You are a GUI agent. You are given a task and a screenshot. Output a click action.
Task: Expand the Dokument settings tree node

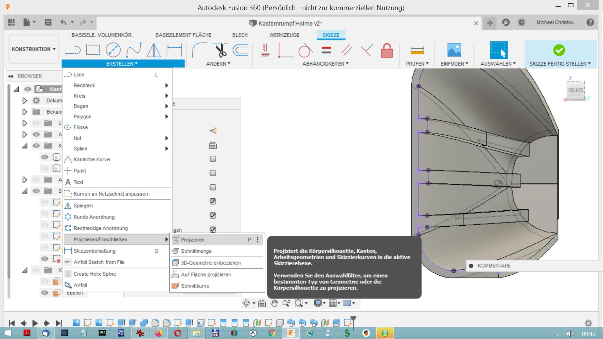pos(24,100)
